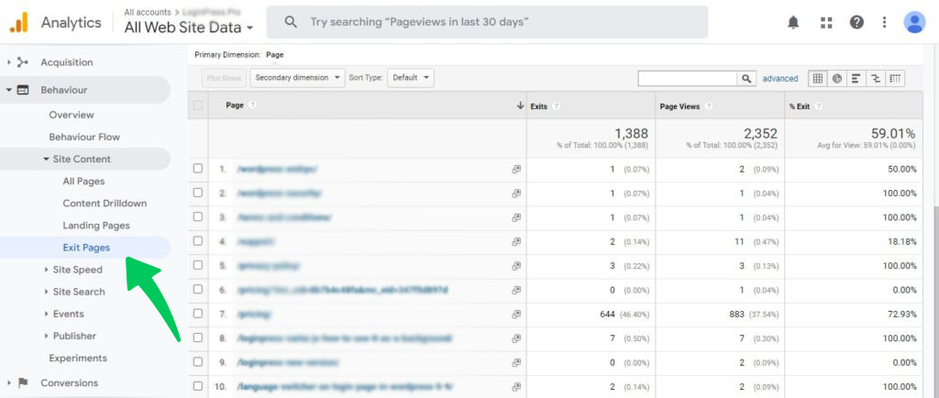
Task: Expand Site Search submenu
Action: pyautogui.click(x=46, y=292)
